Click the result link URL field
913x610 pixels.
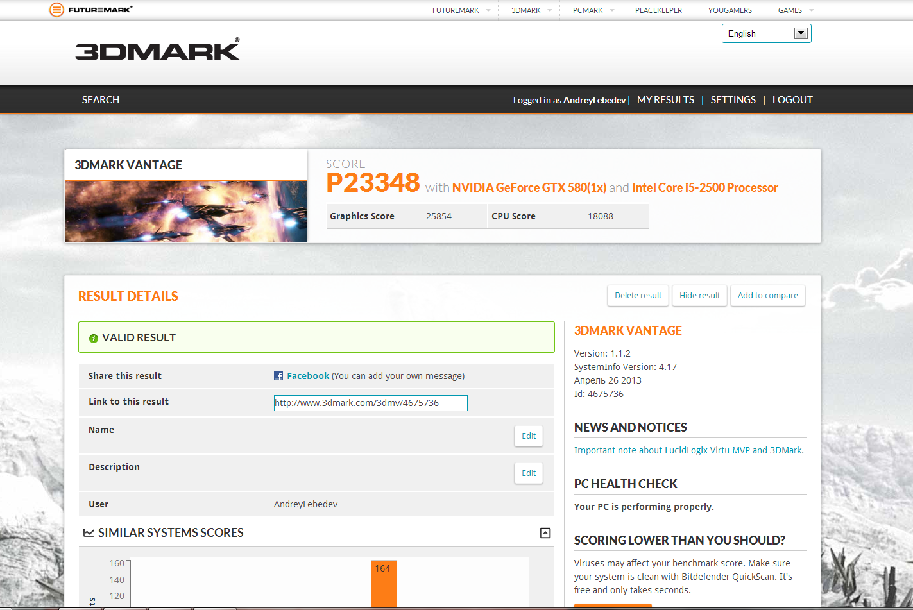[371, 403]
